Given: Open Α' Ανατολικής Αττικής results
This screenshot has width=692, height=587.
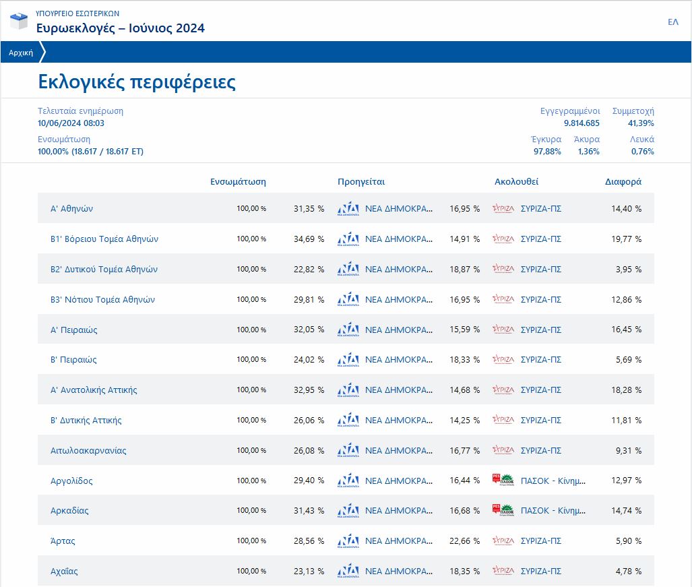Looking at the screenshot, I should (x=94, y=390).
